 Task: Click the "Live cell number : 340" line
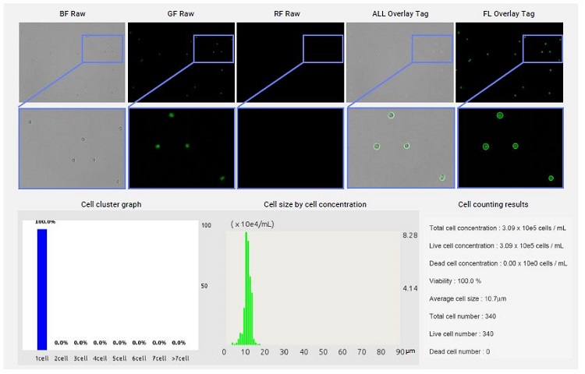(461, 333)
